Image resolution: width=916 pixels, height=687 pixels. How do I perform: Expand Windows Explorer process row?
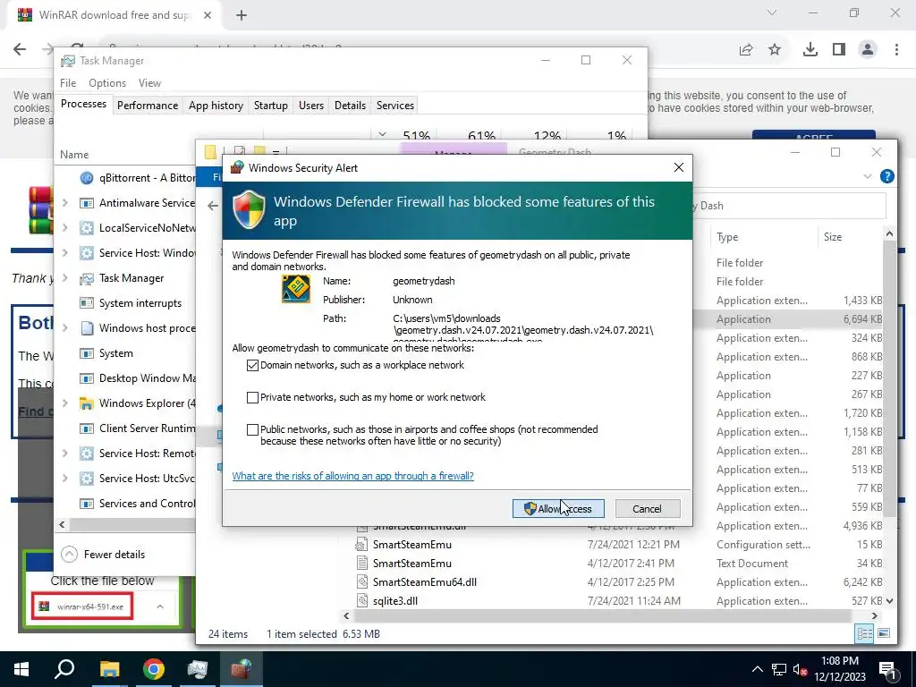pos(65,403)
